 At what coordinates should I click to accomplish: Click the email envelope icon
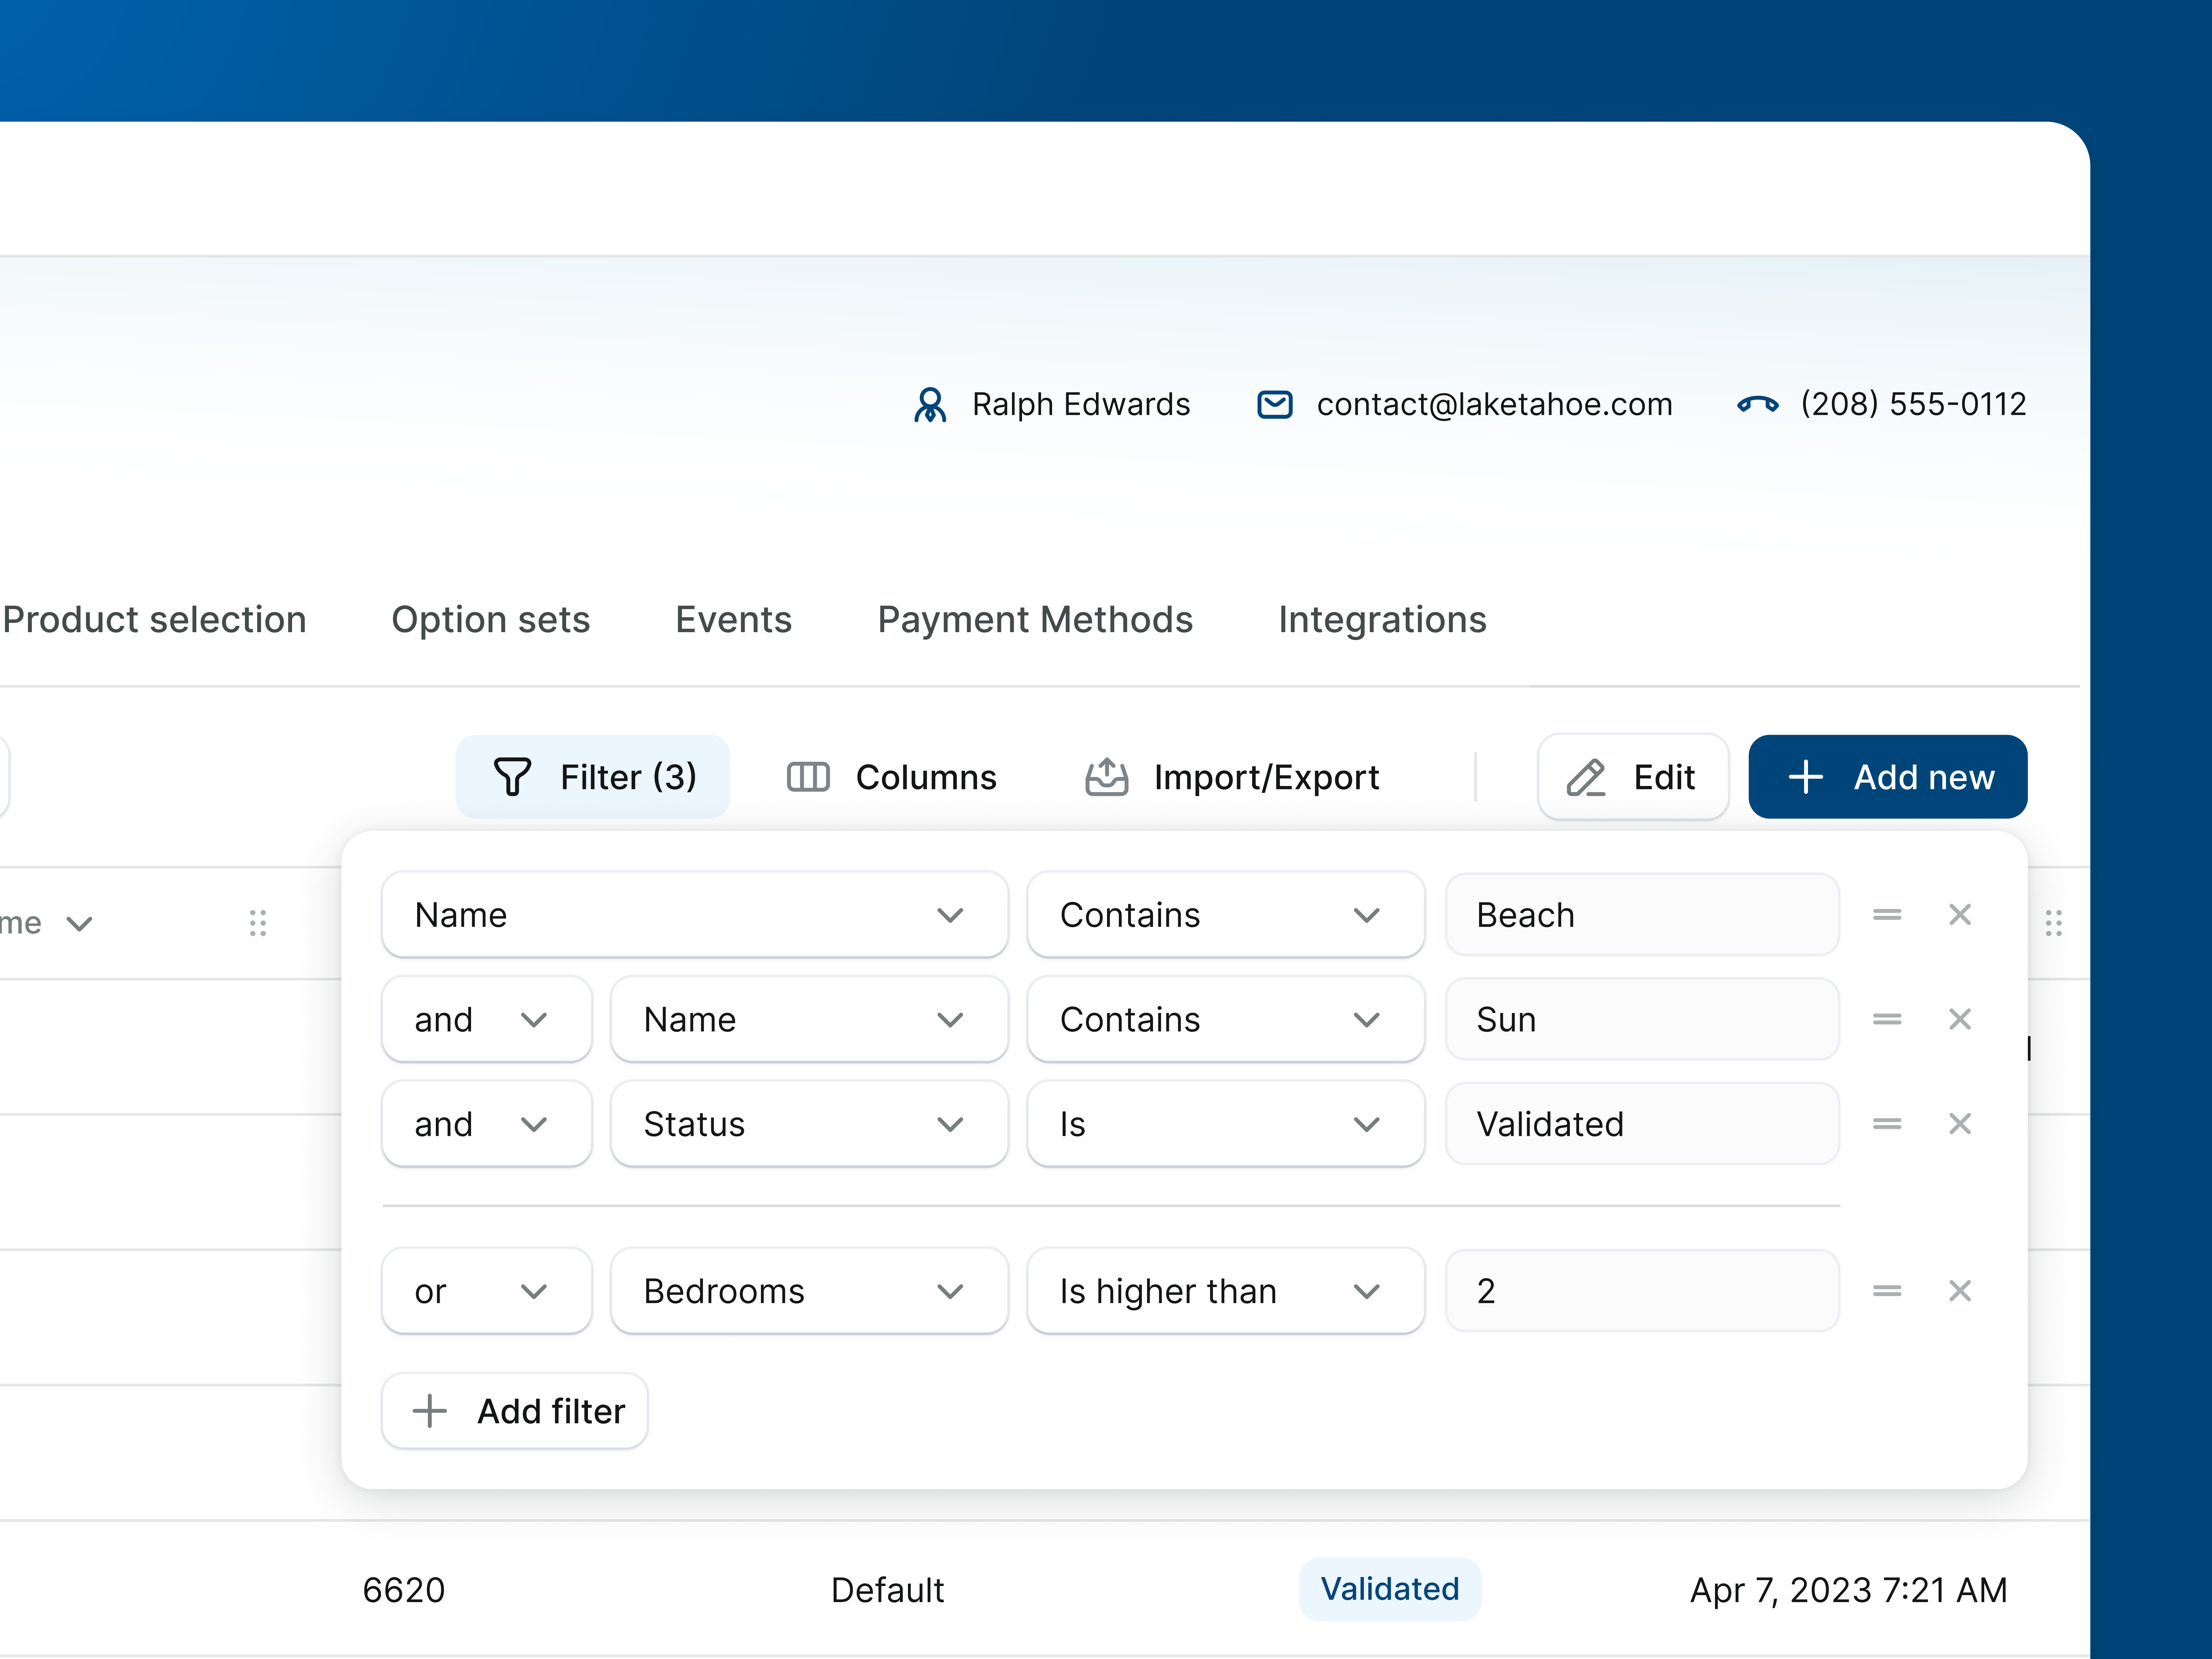(1275, 404)
